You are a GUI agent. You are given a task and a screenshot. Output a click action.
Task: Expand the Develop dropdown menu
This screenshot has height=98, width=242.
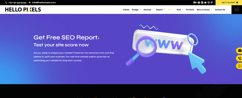pos(148,9)
